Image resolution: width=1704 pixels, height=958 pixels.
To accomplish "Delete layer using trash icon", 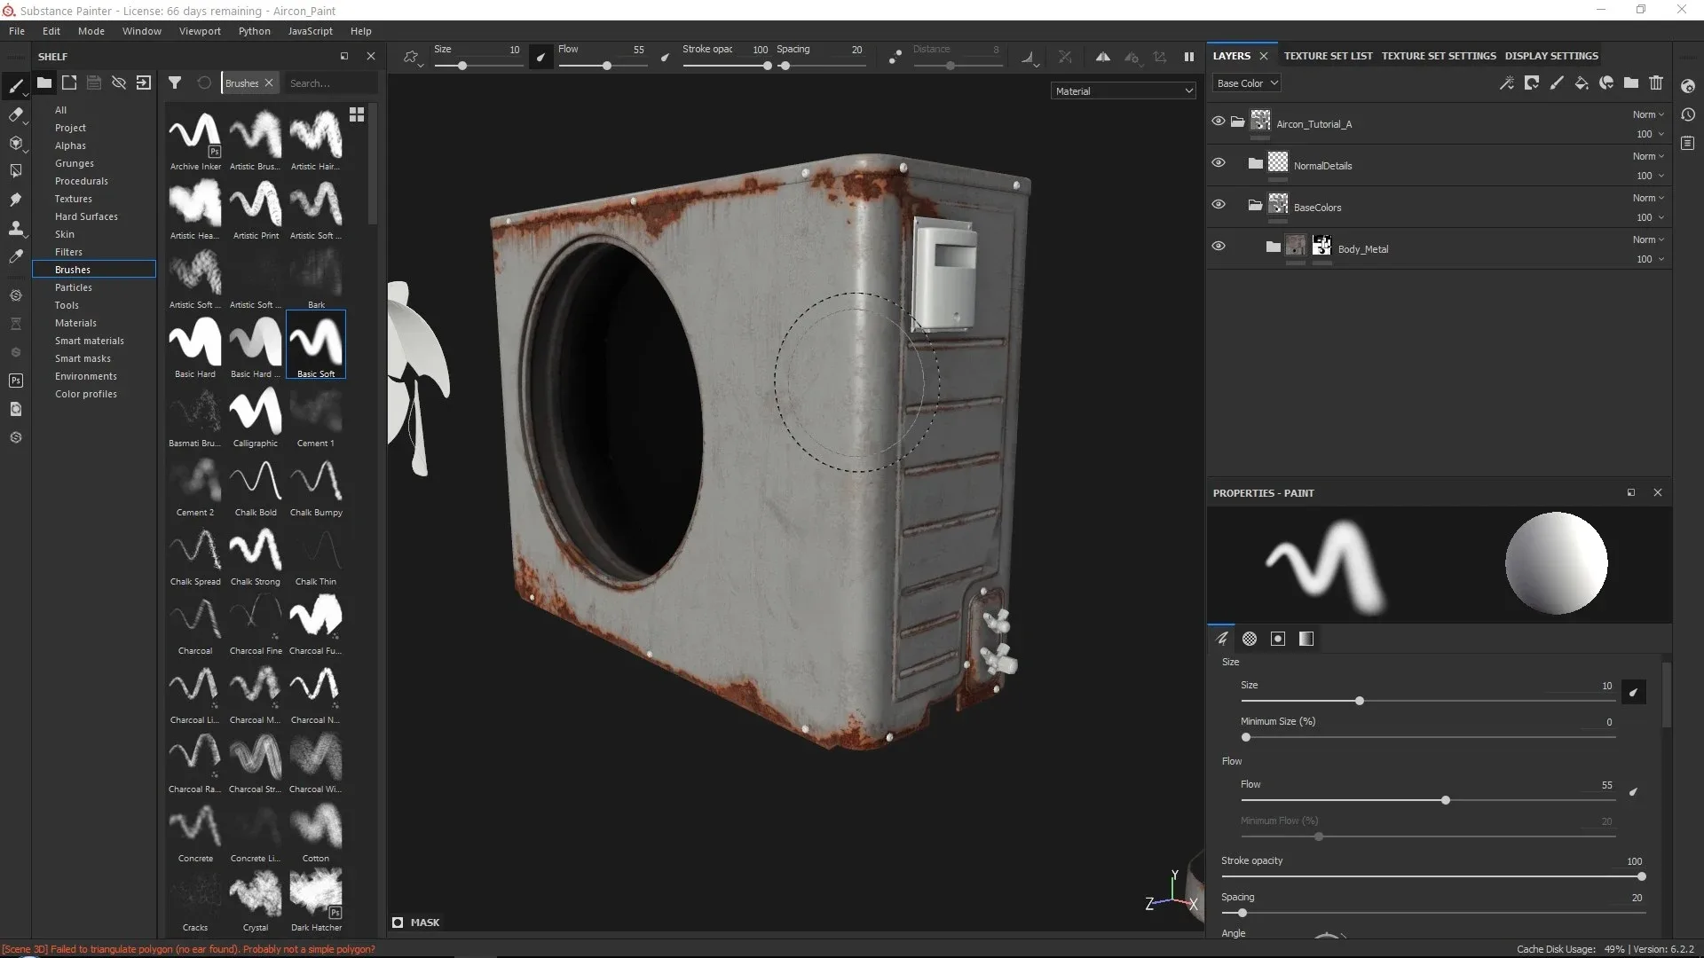I will click(1655, 83).
